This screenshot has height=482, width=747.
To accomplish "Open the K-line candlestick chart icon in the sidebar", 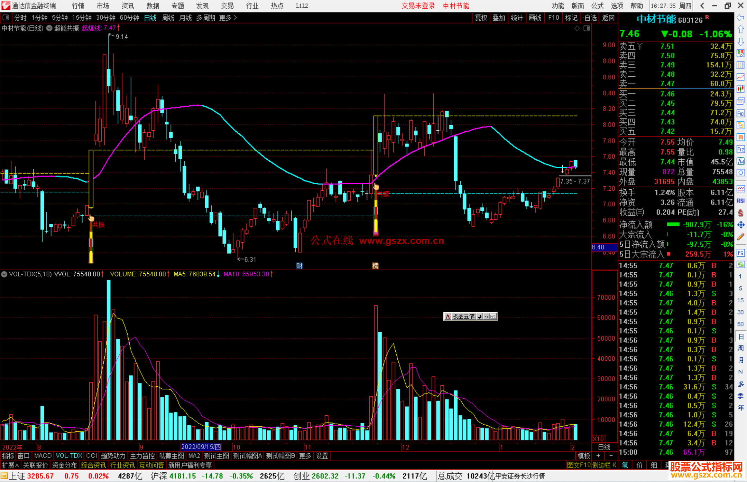I will tap(740, 89).
